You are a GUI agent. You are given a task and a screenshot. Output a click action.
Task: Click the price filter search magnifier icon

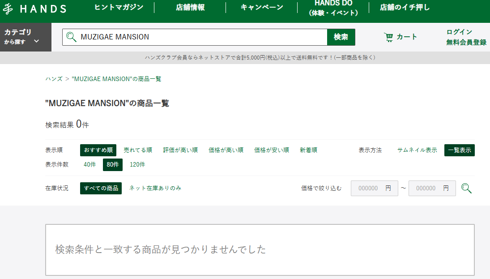pos(466,188)
